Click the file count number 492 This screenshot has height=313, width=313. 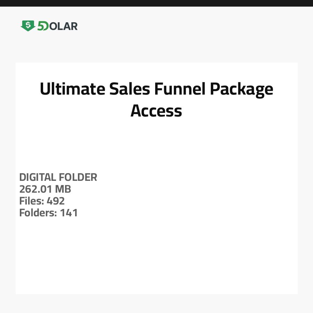(x=56, y=201)
